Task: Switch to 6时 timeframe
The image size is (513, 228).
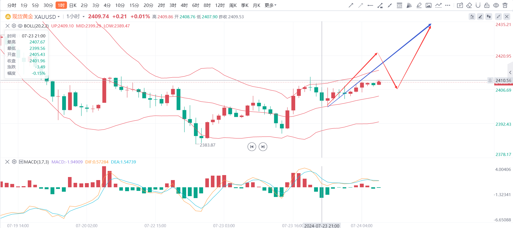Action: point(196,5)
